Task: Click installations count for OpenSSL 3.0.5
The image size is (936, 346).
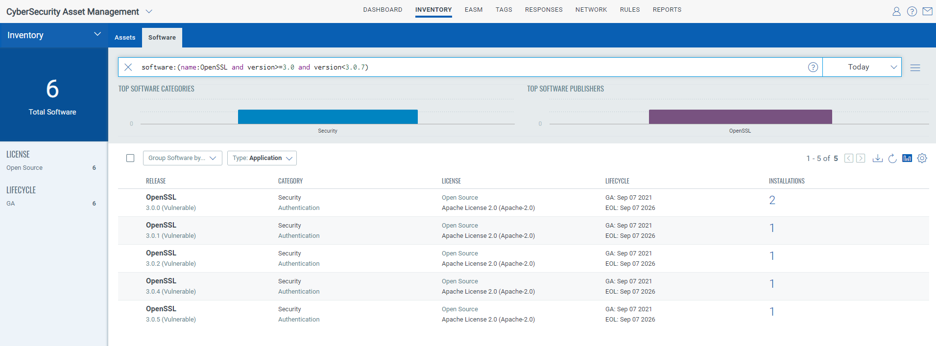Action: click(x=772, y=312)
